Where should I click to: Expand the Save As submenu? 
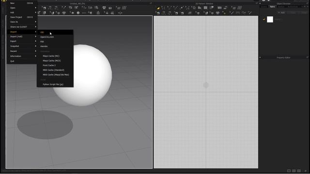click(x=22, y=22)
